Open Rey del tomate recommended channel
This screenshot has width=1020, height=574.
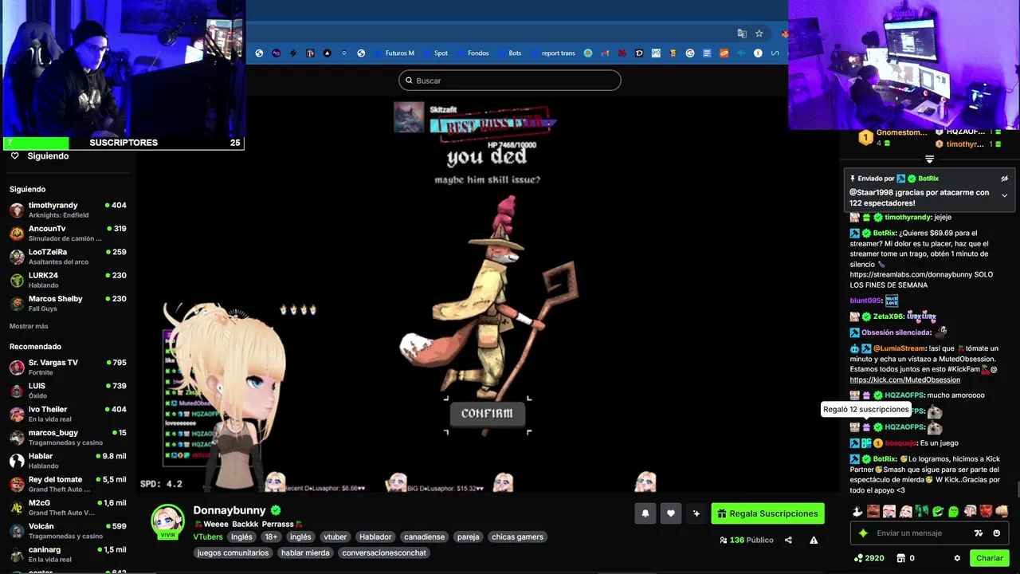[x=68, y=484]
